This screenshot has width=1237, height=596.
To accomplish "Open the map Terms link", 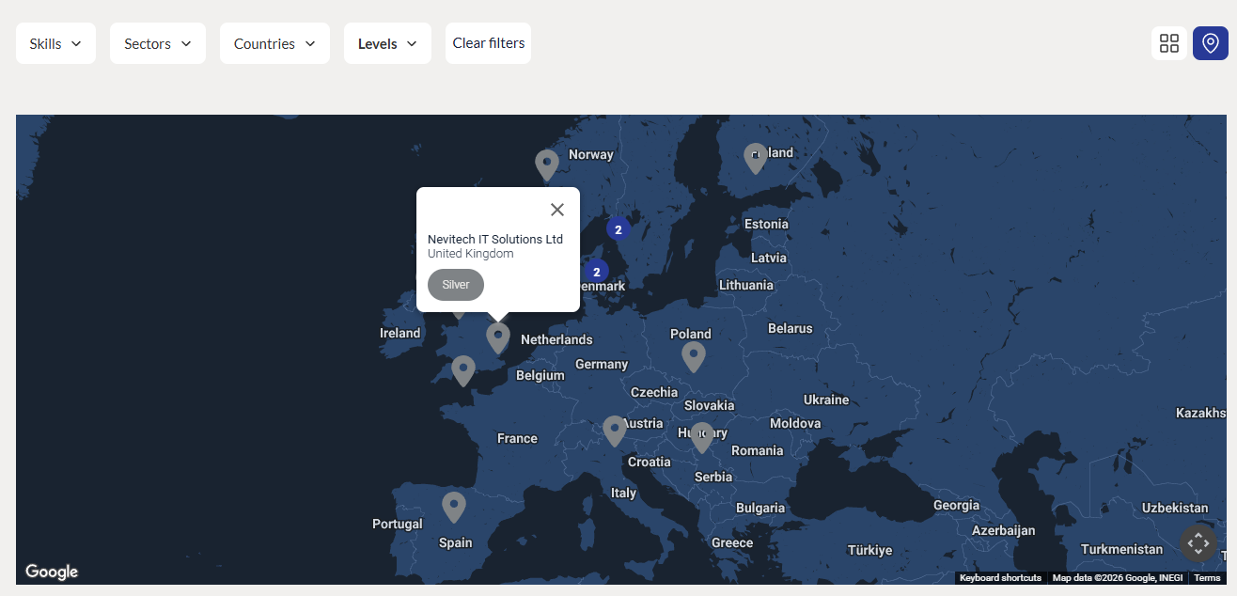I will click(x=1207, y=578).
